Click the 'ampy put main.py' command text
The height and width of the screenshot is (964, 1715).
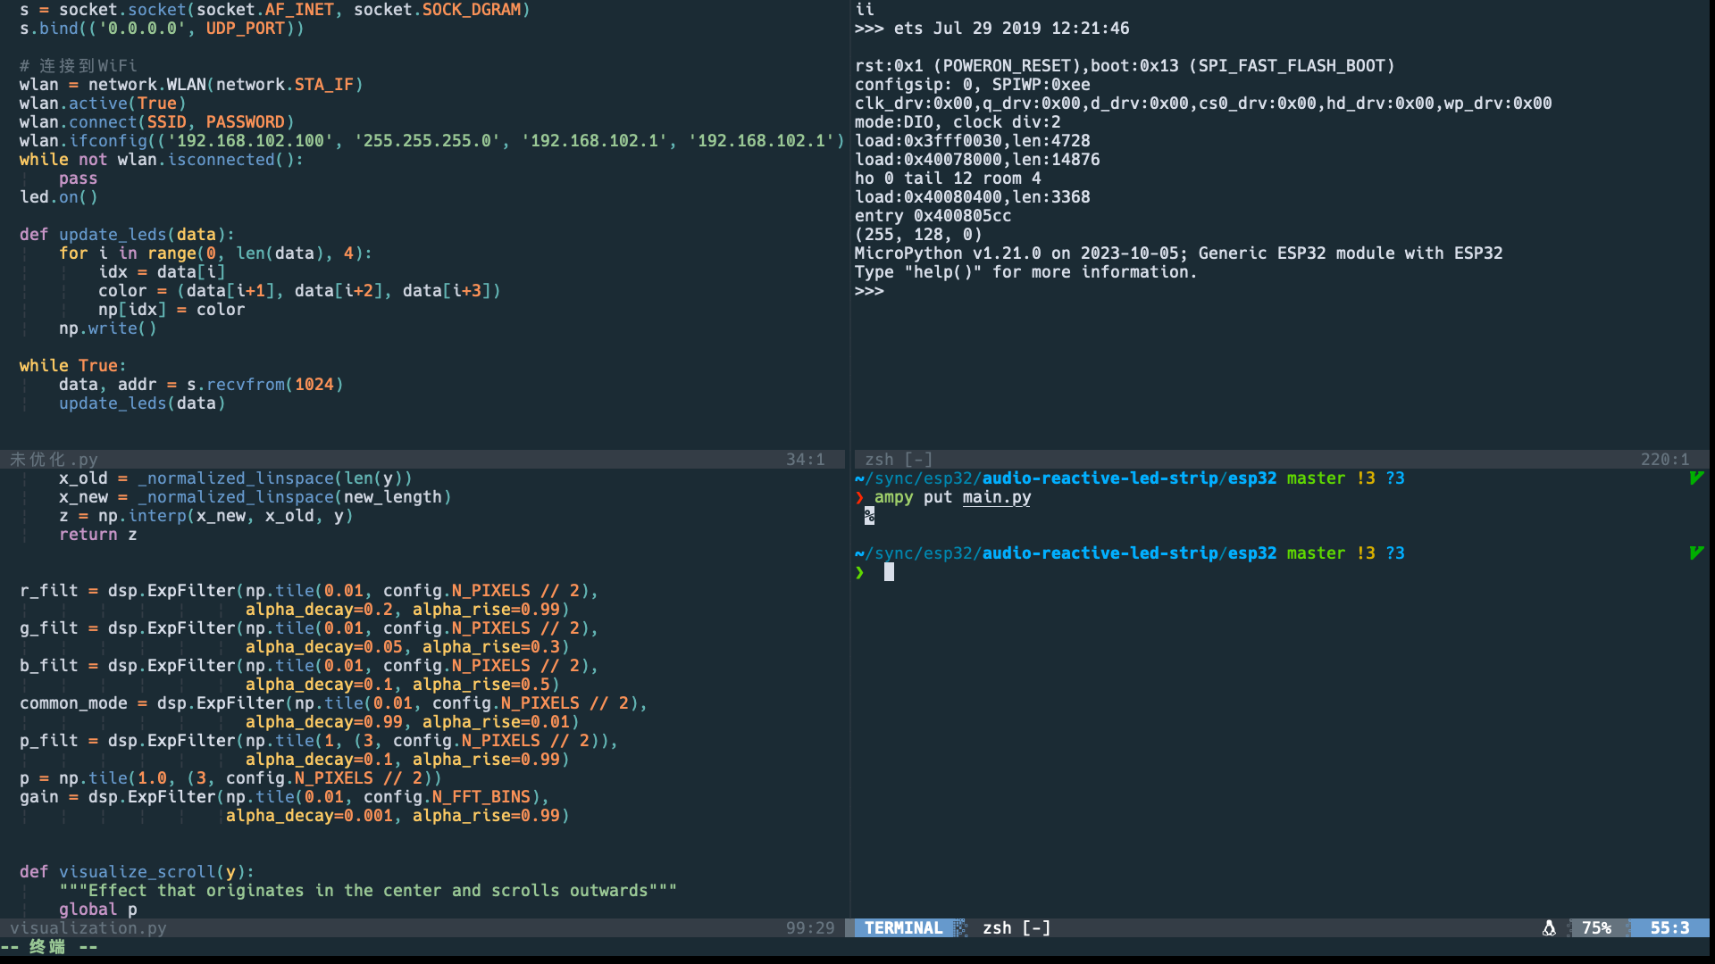click(x=952, y=497)
